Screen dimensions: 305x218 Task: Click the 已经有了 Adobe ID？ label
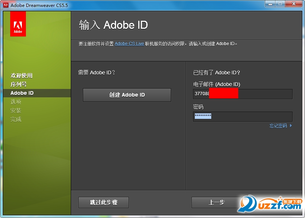point(216,73)
